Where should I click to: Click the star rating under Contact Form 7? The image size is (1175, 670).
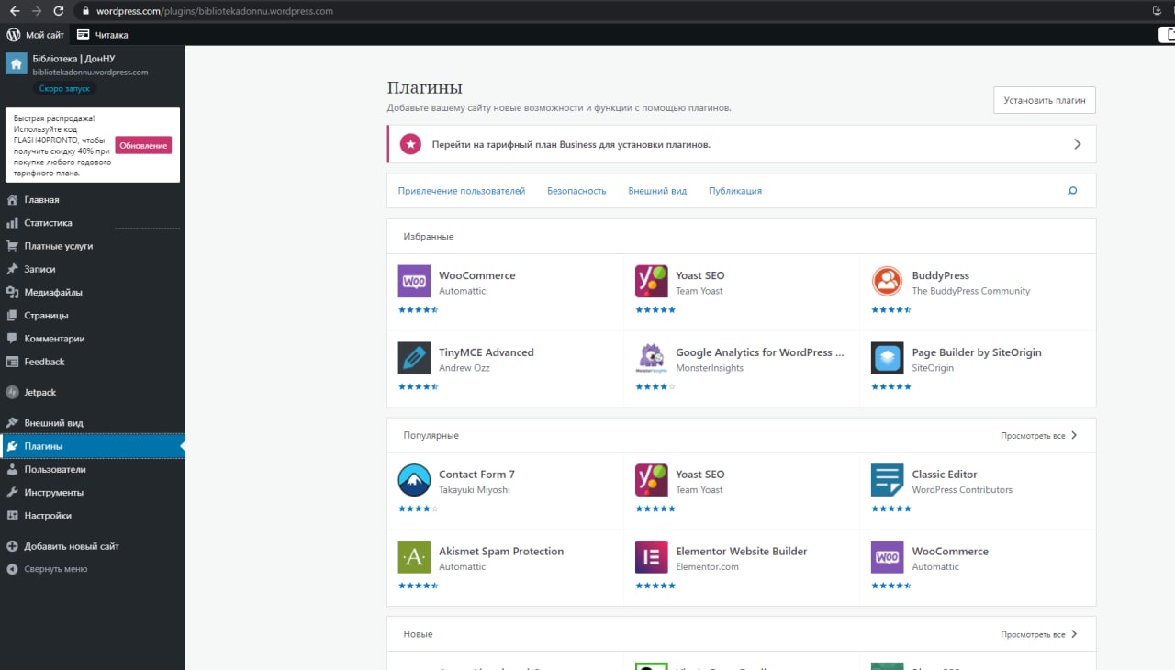[x=418, y=508]
